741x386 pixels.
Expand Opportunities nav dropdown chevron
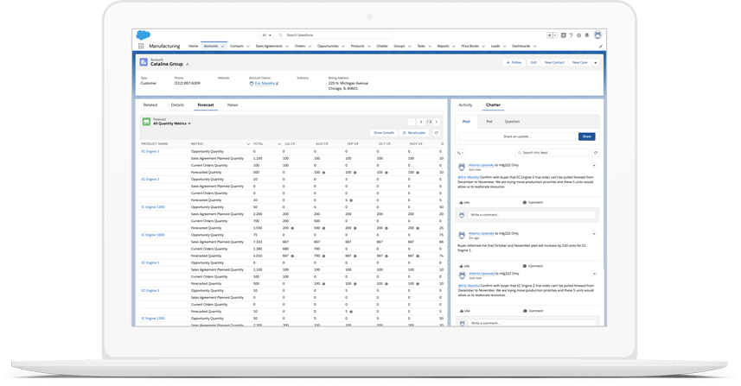(343, 47)
